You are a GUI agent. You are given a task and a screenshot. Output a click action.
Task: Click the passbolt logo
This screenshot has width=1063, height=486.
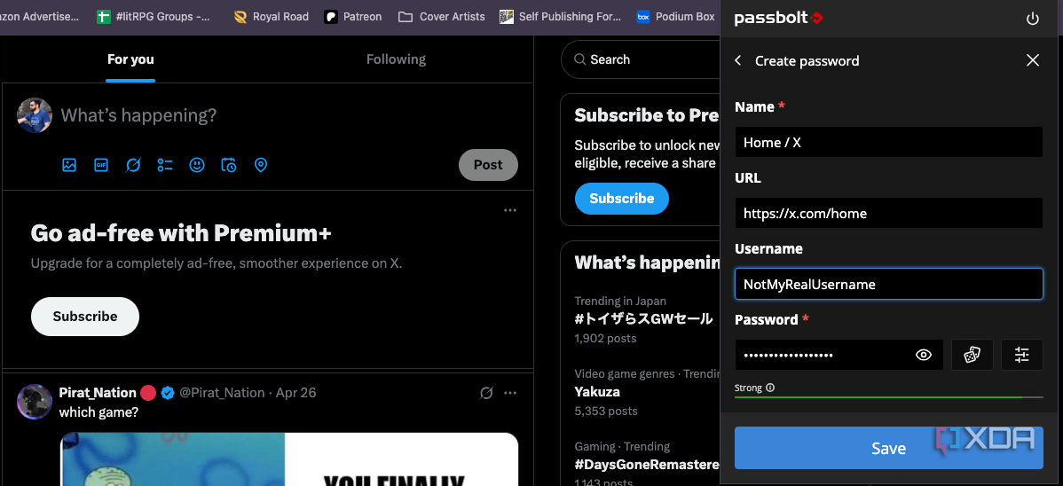[x=778, y=19]
